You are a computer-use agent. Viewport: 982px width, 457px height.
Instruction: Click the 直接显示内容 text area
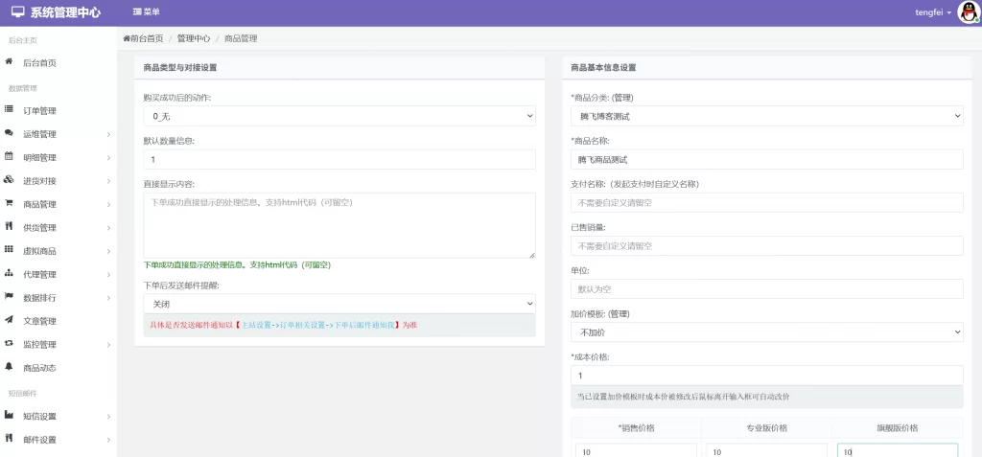(x=339, y=225)
